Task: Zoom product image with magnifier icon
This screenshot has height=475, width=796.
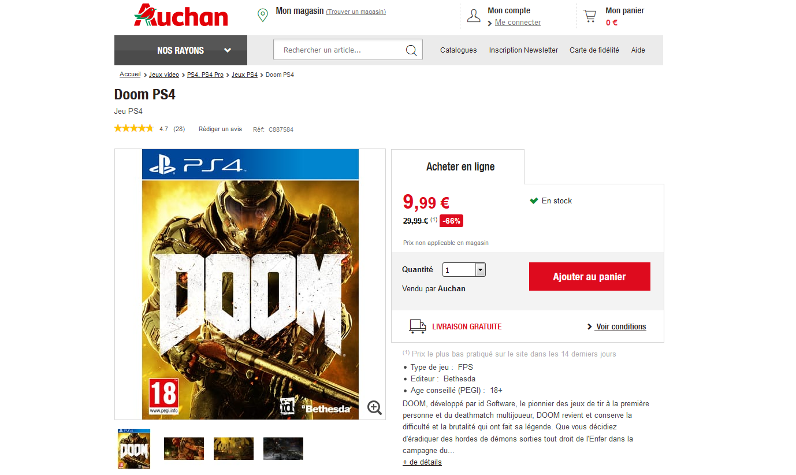Action: point(375,407)
